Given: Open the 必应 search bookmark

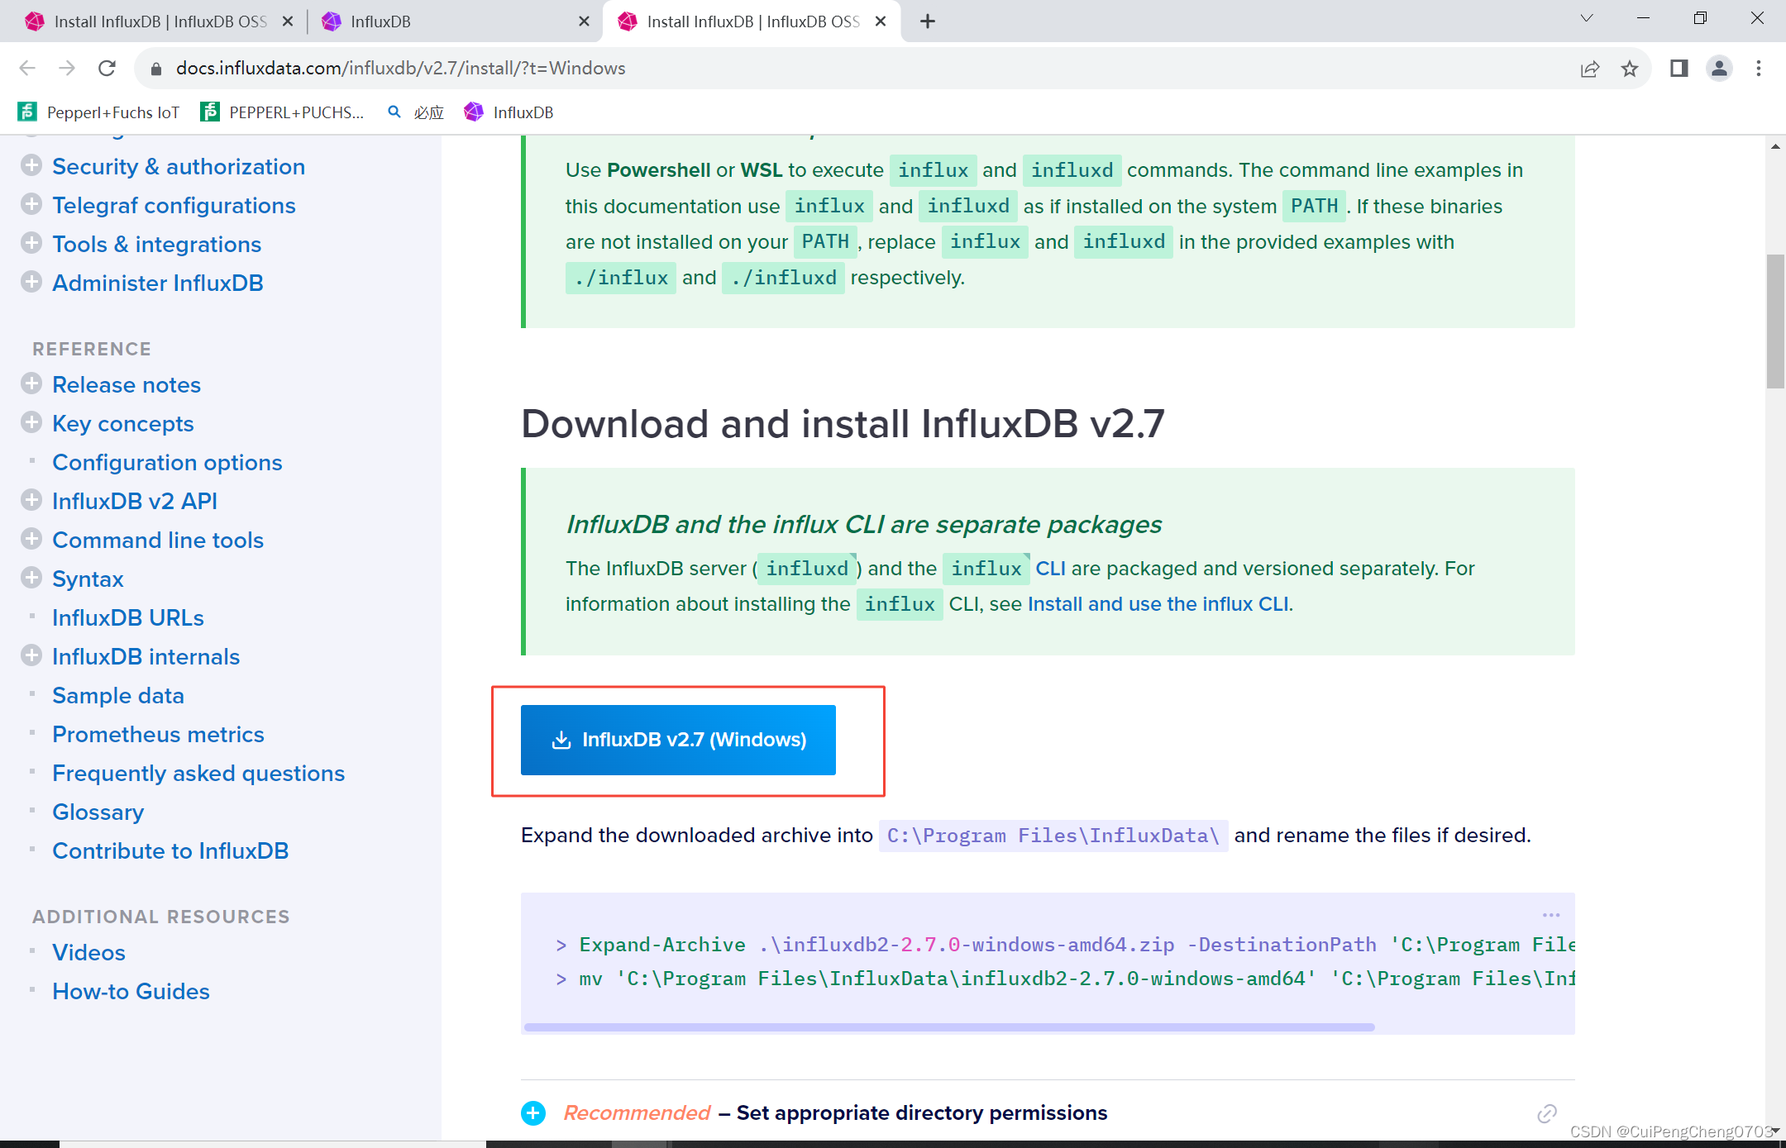Looking at the screenshot, I should coord(413,112).
